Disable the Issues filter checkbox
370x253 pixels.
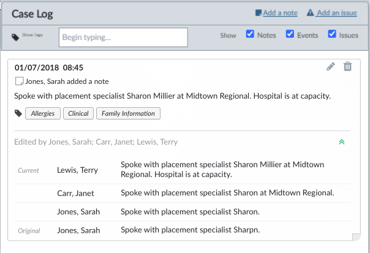point(332,34)
